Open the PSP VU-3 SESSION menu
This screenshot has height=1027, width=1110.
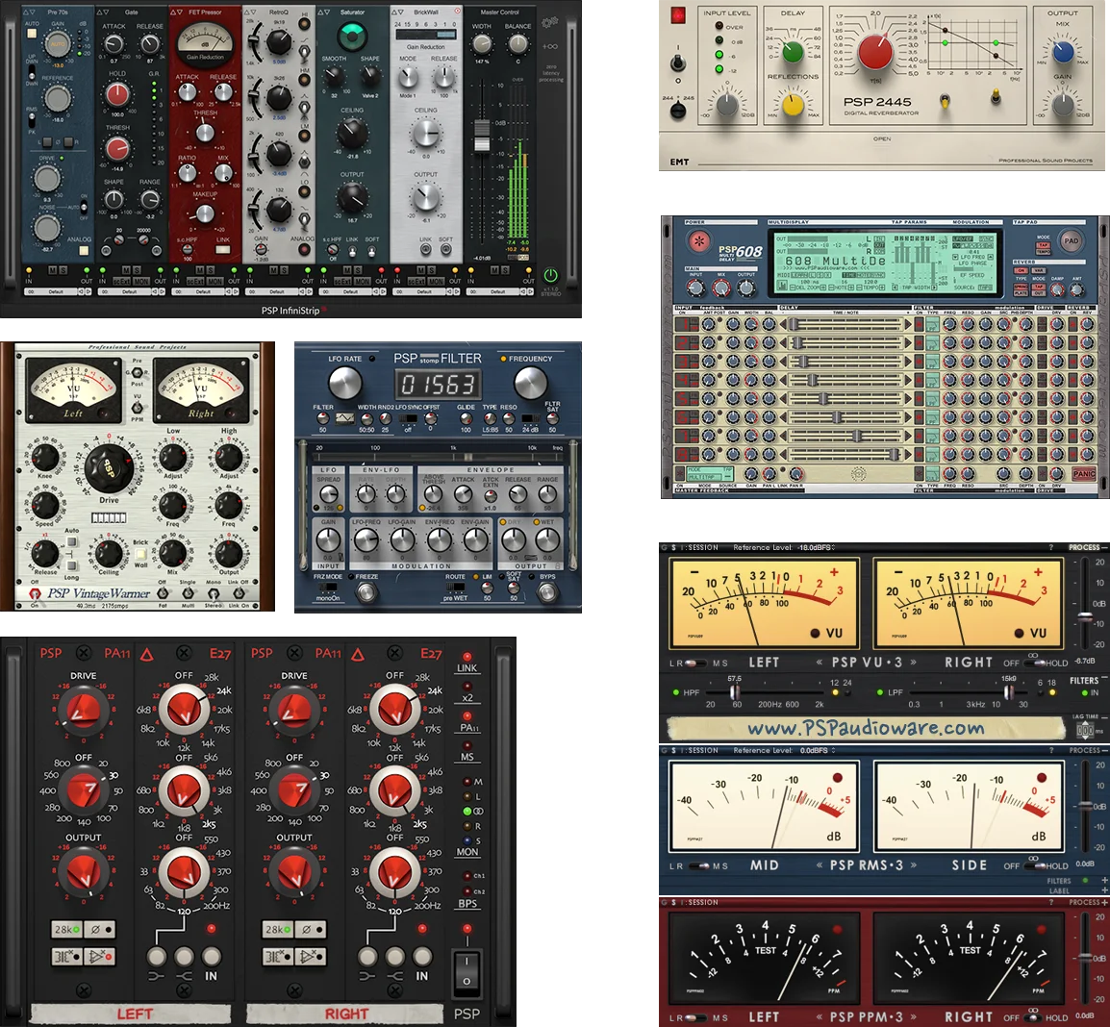703,548
